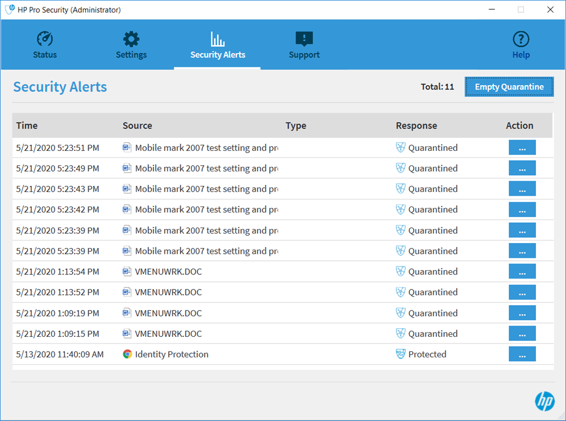Click the shield icon on the first Quarantined row
This screenshot has height=421, width=566.
pos(400,147)
